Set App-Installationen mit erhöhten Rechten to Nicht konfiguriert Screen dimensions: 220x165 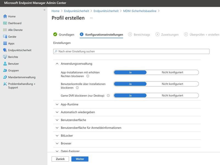(172, 72)
